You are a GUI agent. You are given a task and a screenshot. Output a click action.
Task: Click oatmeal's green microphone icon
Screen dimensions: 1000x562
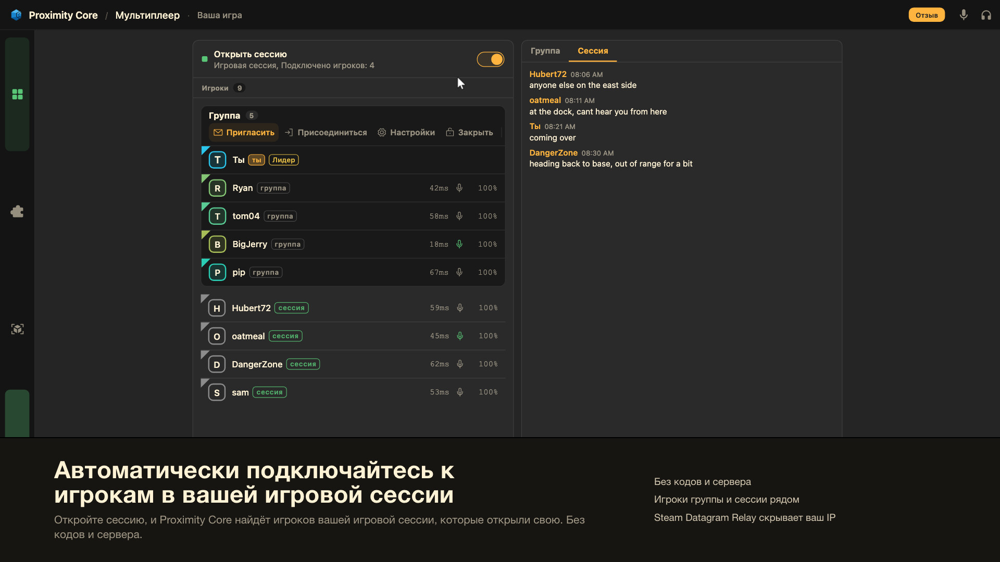click(460, 336)
